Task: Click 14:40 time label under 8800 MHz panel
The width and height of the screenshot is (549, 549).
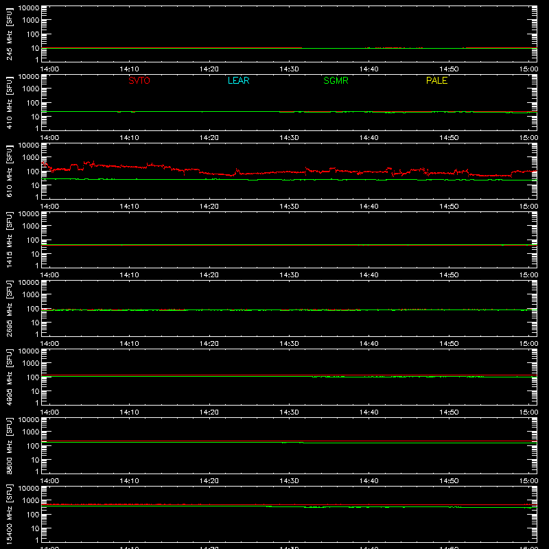Action: click(x=369, y=481)
